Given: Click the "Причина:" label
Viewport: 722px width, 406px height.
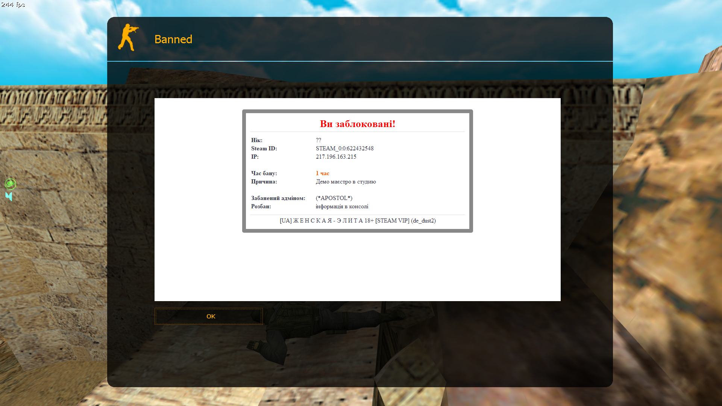Looking at the screenshot, I should [x=264, y=182].
